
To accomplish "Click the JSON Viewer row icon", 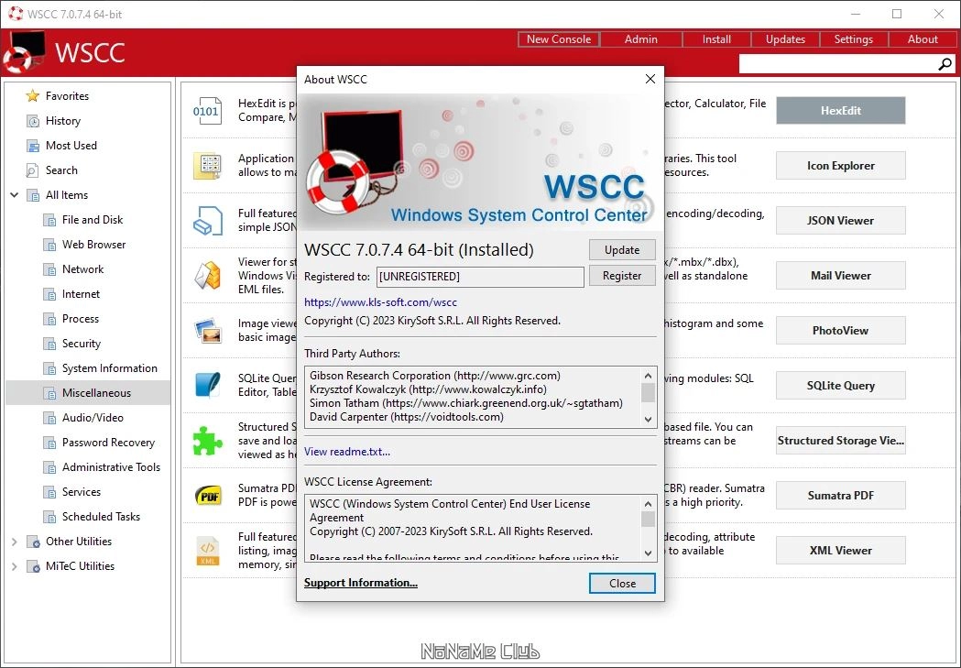I will point(207,221).
